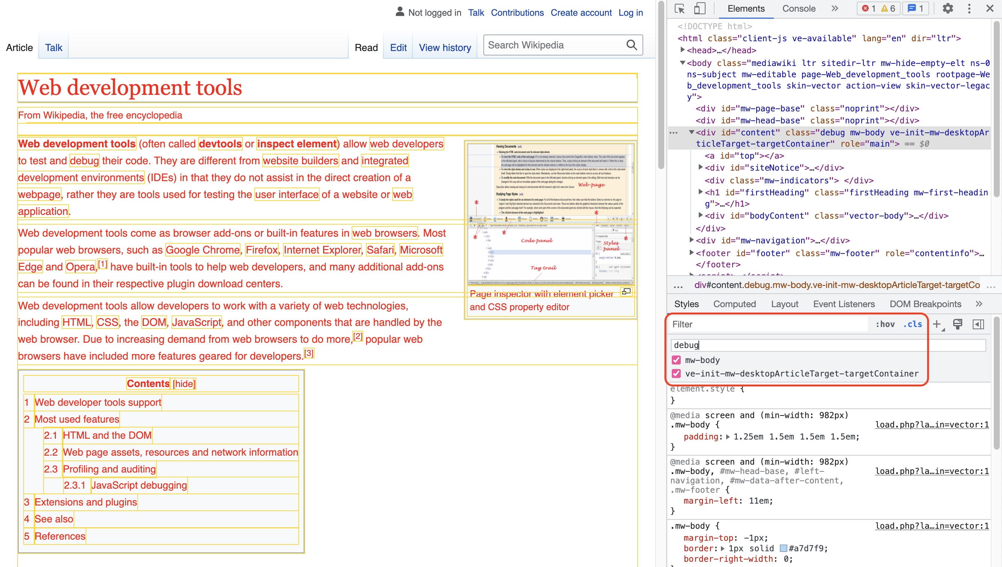Toggle ve-init-mw-desktopArticleTarget-targetContainer class checkbox
Viewport: 1002px width, 567px height.
pyautogui.click(x=676, y=374)
